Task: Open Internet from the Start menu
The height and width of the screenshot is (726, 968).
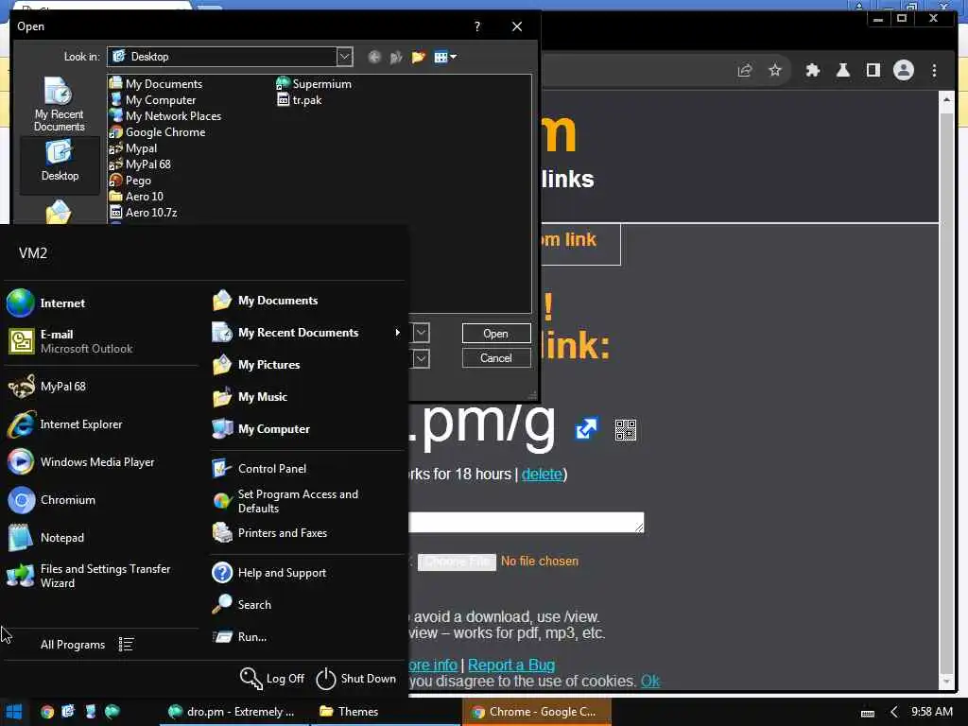Action: (46, 303)
